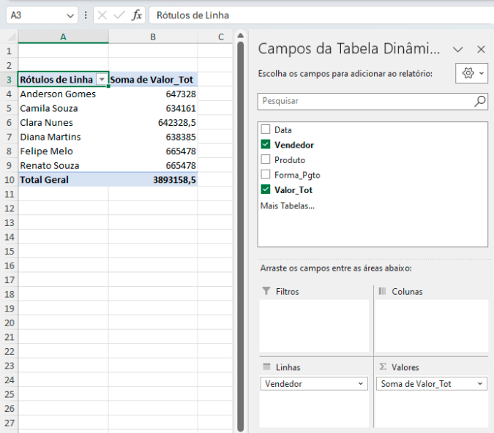Click the scroll up arrow of the sheet

240,35
